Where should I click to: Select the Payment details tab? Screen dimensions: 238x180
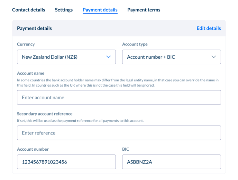pyautogui.click(x=100, y=10)
